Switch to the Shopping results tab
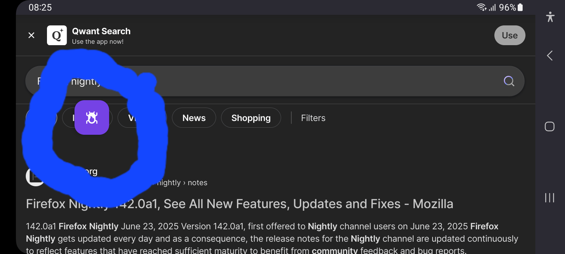Screen dimensions: 565x254 point(251,118)
